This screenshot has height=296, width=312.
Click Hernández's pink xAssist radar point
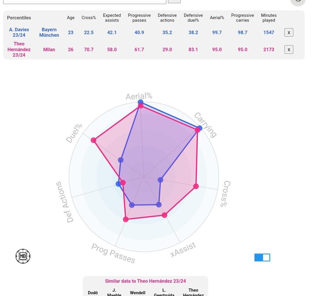click(164, 215)
